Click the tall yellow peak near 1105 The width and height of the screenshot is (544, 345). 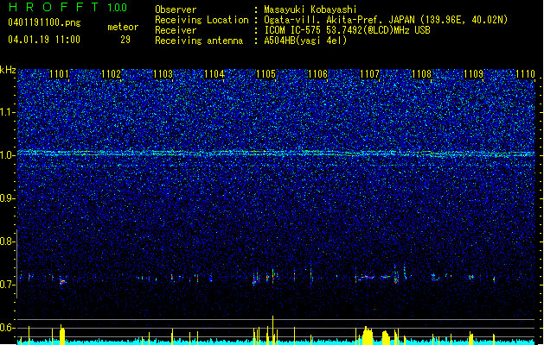point(272,329)
